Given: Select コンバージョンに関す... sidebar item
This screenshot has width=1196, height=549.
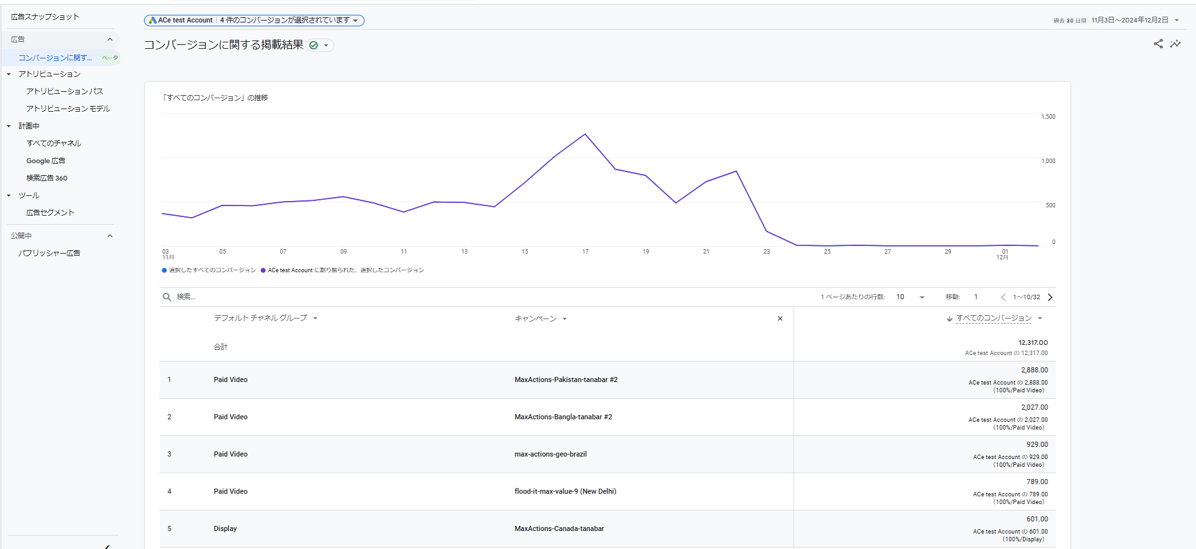Looking at the screenshot, I should (55, 58).
